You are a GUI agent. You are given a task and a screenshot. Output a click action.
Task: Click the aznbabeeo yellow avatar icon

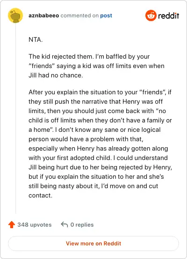tap(15, 15)
